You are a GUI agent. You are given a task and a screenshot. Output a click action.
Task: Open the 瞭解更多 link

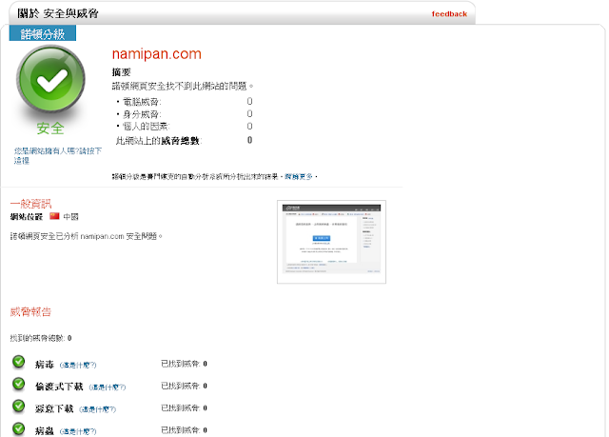tap(298, 177)
